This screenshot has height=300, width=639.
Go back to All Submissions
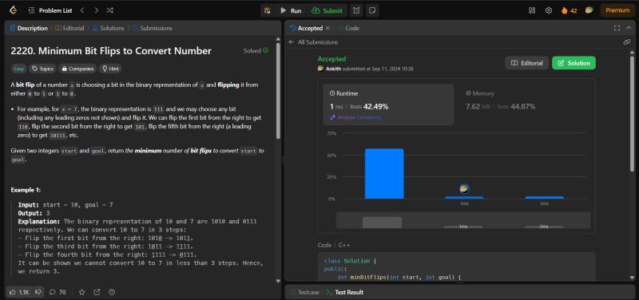tap(313, 42)
